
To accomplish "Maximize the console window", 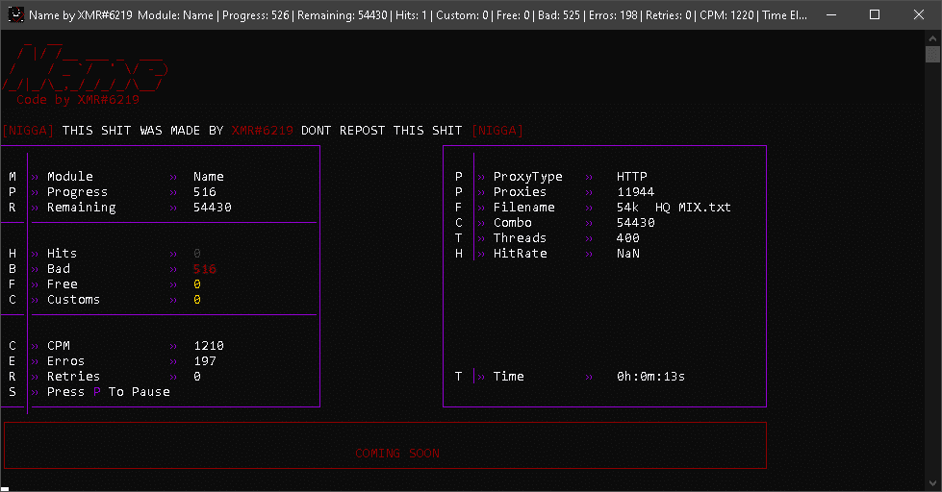I will tap(874, 15).
